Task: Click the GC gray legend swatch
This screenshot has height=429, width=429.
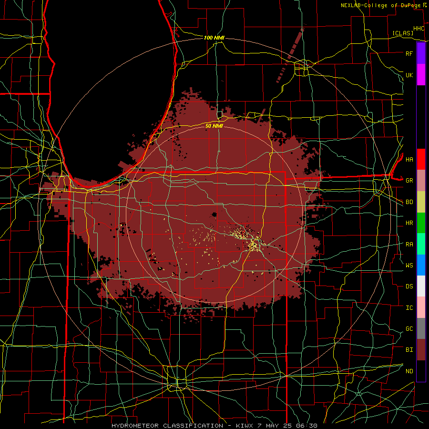Action: pyautogui.click(x=421, y=328)
